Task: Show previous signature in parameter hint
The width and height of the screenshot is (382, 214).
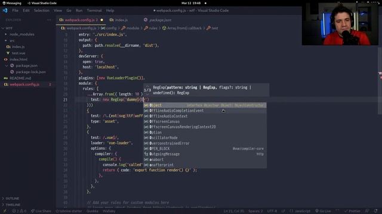Action: 147,86
